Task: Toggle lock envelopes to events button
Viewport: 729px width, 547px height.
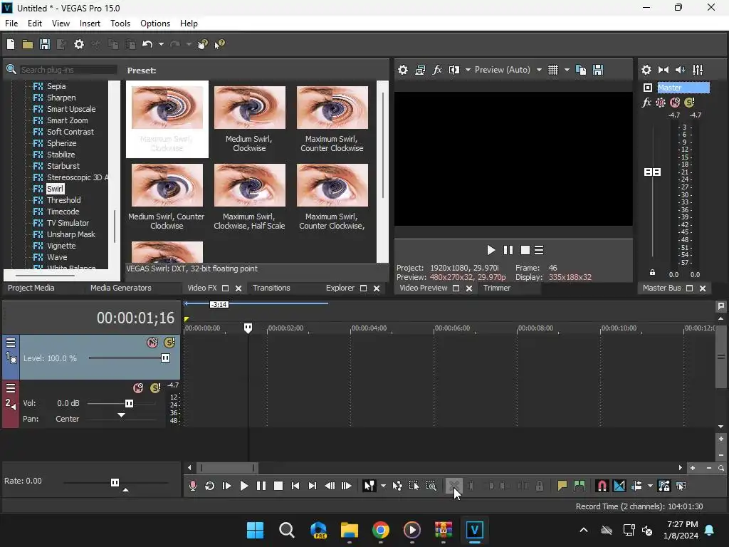Action: (x=664, y=486)
